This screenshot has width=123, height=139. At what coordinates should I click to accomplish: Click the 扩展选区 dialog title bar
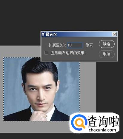click(x=77, y=34)
